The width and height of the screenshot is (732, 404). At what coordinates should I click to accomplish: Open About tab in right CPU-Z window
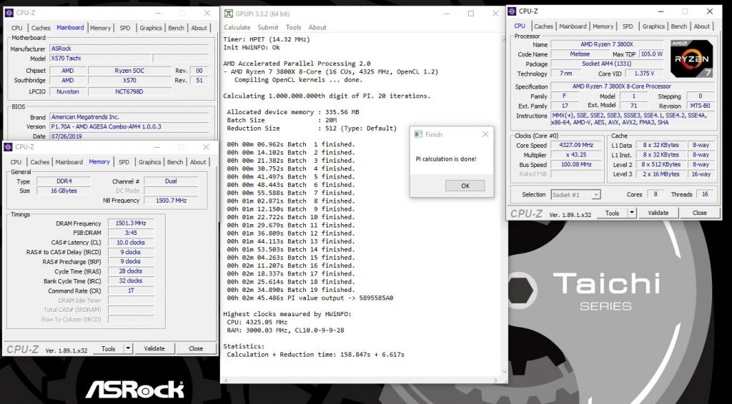point(702,26)
